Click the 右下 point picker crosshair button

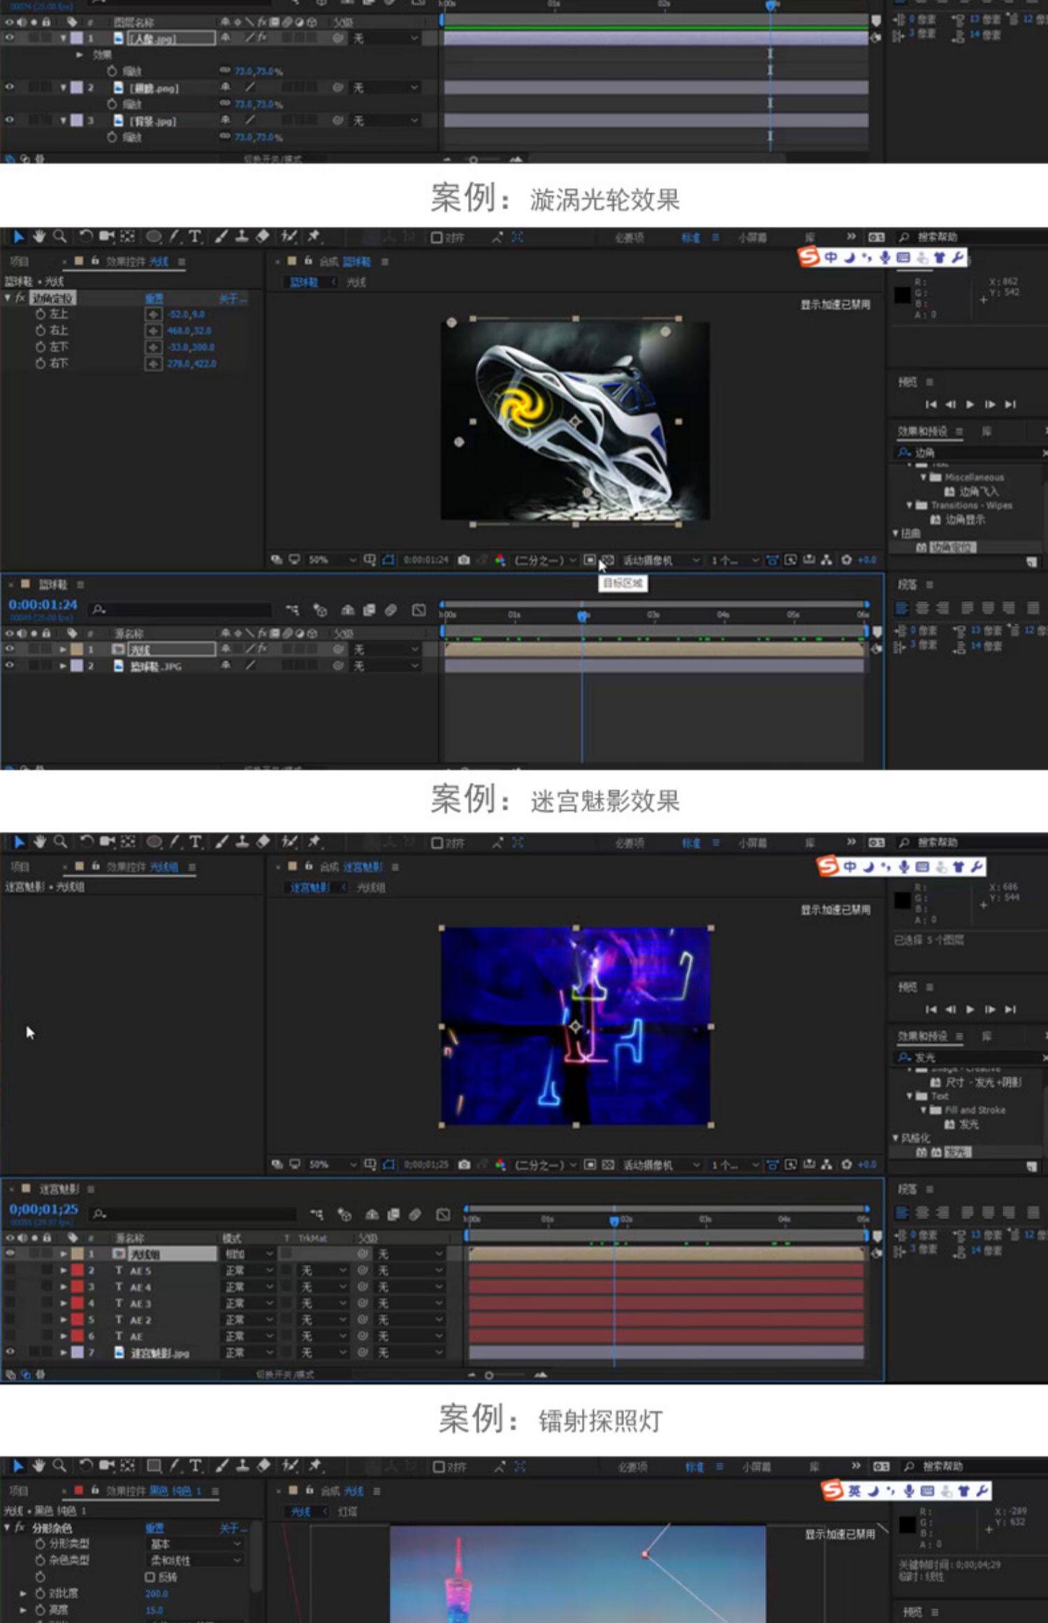tap(153, 363)
